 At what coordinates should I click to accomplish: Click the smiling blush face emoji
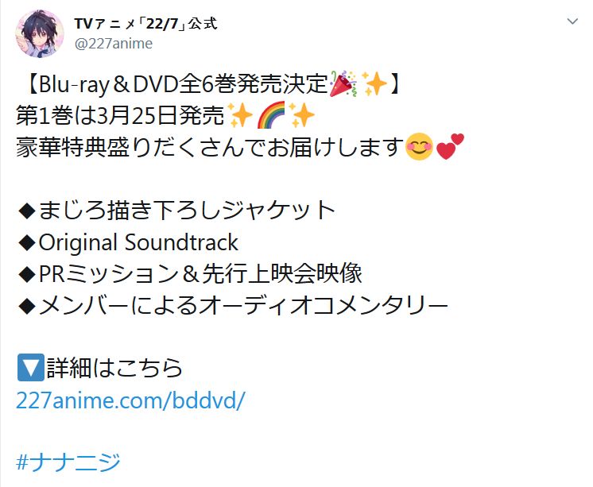coord(419,146)
